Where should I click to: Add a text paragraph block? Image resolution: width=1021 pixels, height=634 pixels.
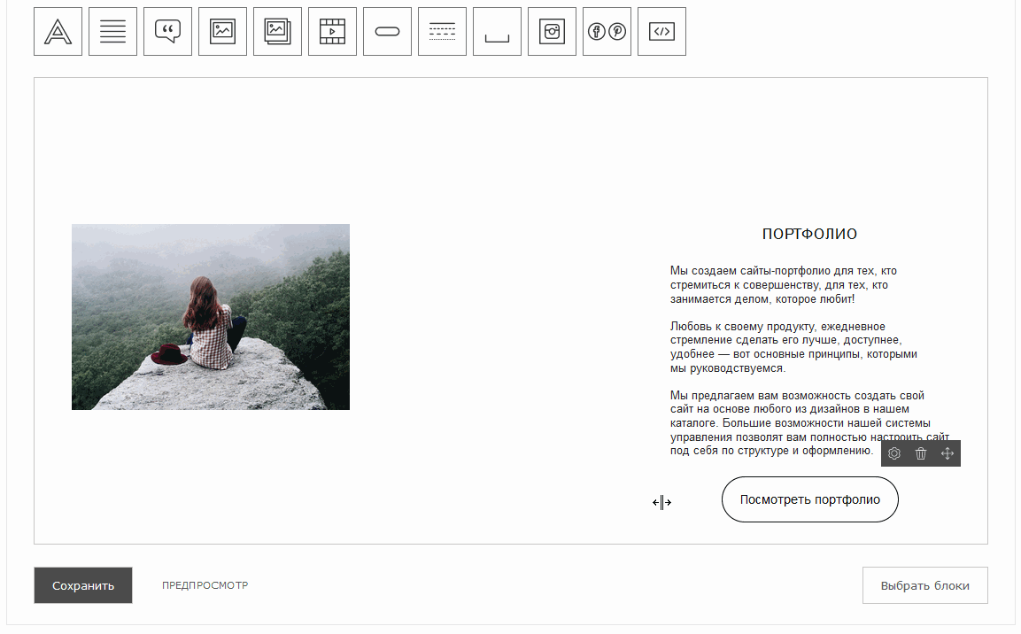112,32
